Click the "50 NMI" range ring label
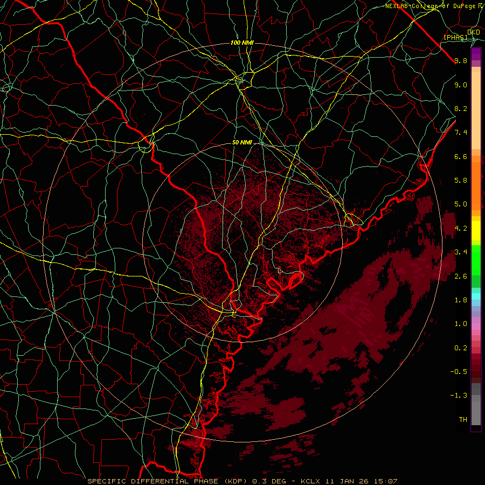The width and height of the screenshot is (485, 485). [x=242, y=143]
